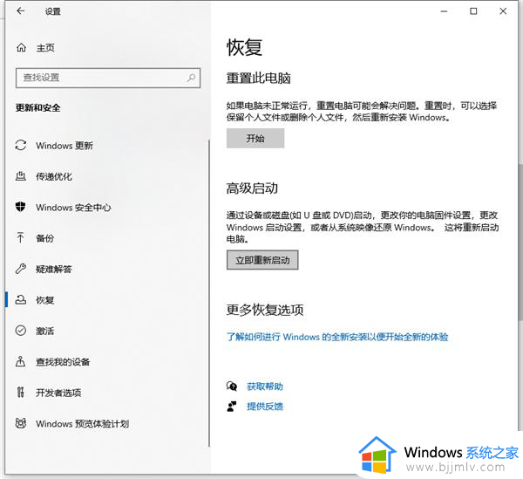Open the 主页 home page
Image resolution: width=523 pixels, height=479 pixels.
45,48
